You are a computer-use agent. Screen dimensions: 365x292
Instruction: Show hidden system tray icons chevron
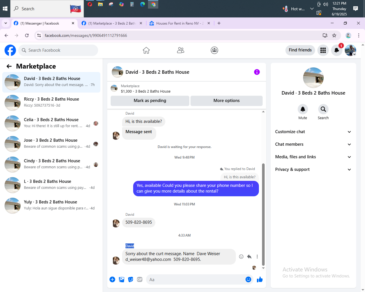[312, 9]
